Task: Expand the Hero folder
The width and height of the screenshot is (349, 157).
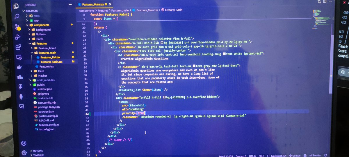Action: tap(31, 71)
